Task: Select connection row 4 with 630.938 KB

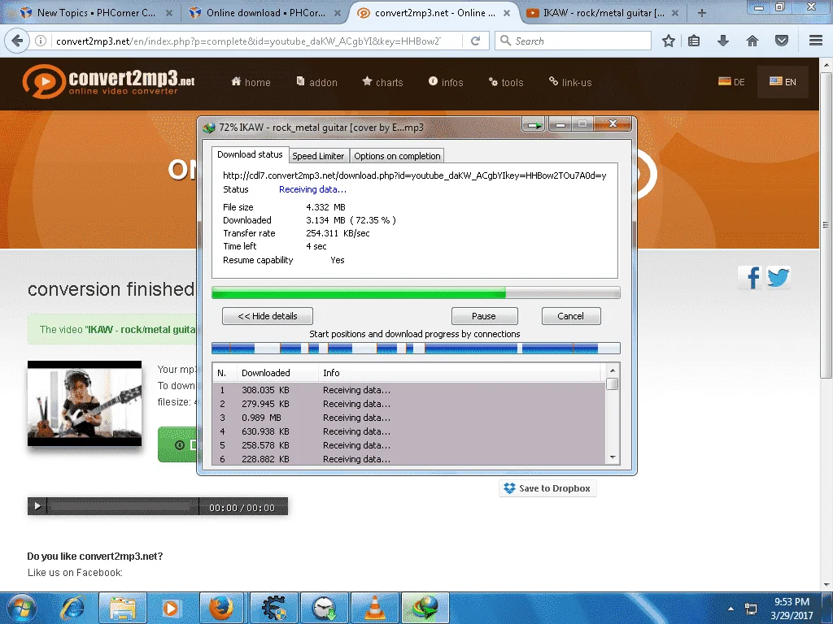Action: tap(409, 431)
